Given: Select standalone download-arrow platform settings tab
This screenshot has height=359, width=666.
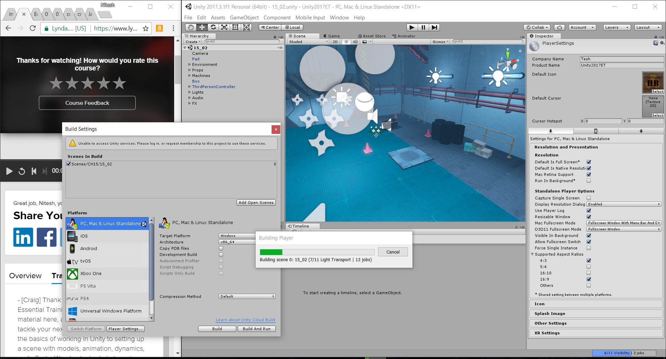Looking at the screenshot, I should click(550, 131).
